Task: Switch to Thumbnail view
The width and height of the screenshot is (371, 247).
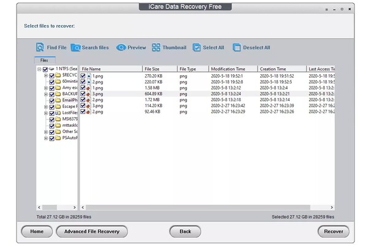Action: click(156, 47)
